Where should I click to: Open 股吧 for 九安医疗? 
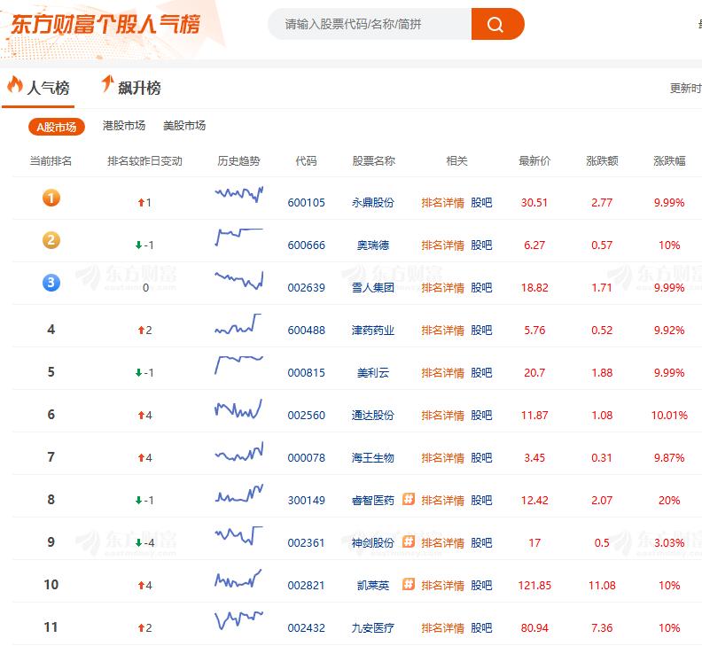click(481, 628)
